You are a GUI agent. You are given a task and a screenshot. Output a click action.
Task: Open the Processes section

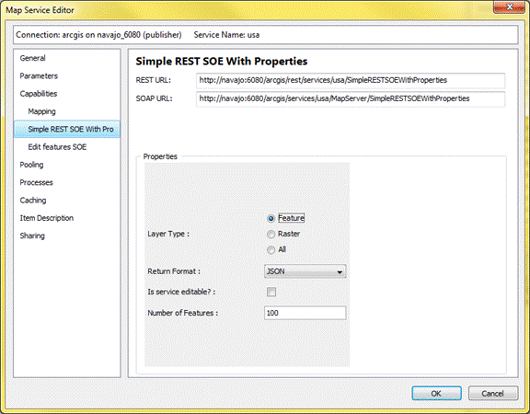click(36, 182)
